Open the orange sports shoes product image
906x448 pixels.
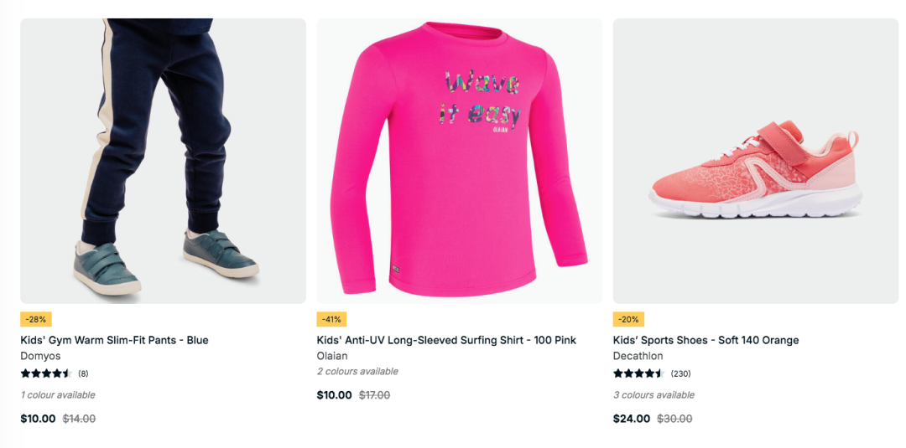point(756,161)
